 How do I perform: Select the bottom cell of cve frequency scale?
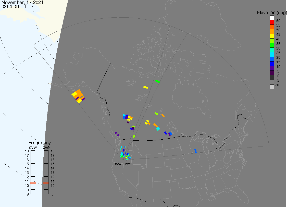pos(46,192)
